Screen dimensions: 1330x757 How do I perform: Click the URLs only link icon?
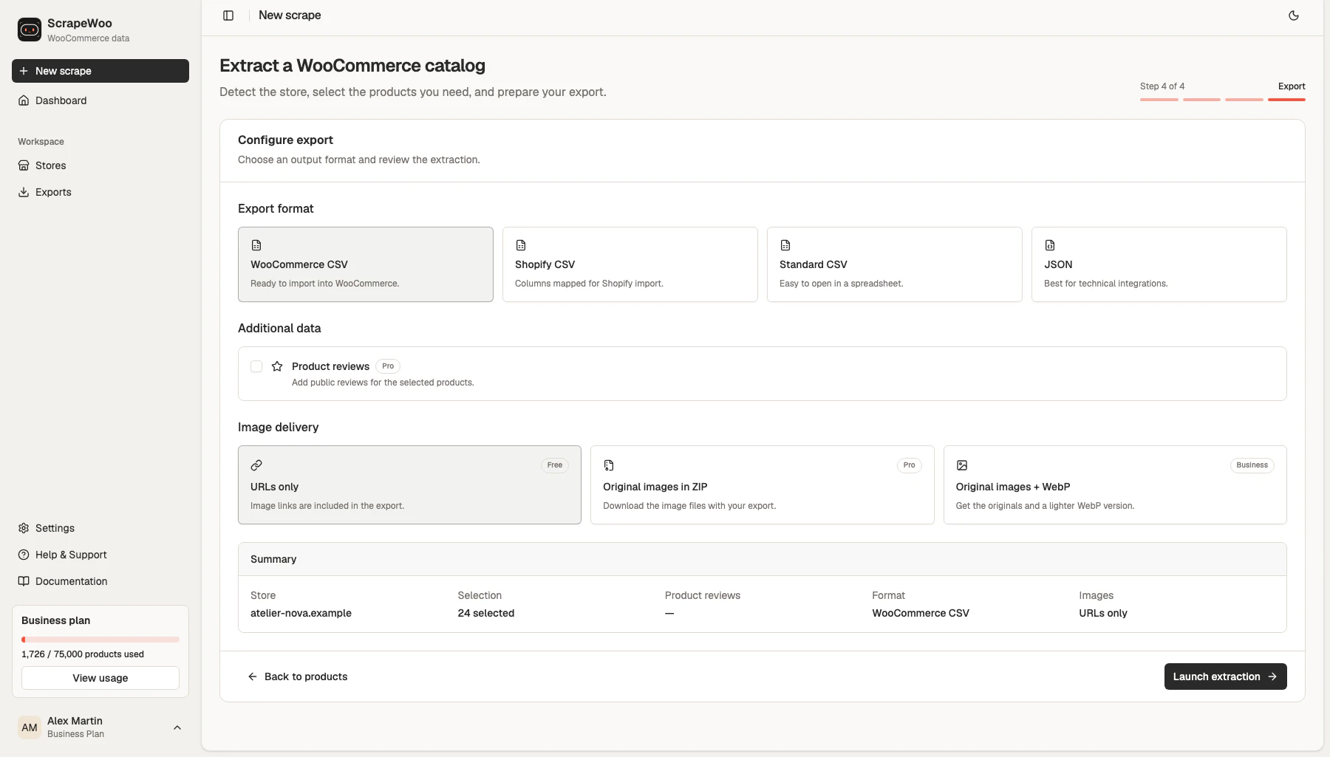pyautogui.click(x=256, y=465)
